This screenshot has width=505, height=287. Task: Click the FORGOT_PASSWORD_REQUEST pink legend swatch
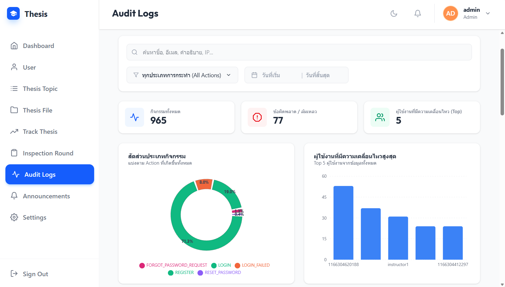142,265
